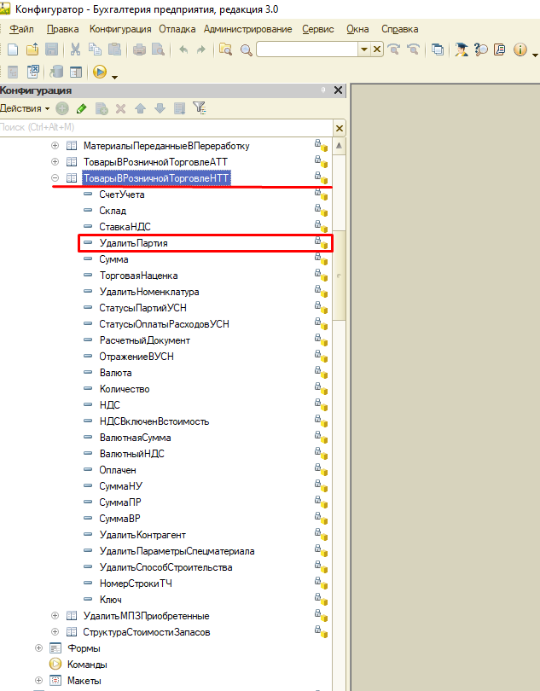Click the filter icon in Configuration toolbar
The width and height of the screenshot is (540, 691).
[200, 108]
